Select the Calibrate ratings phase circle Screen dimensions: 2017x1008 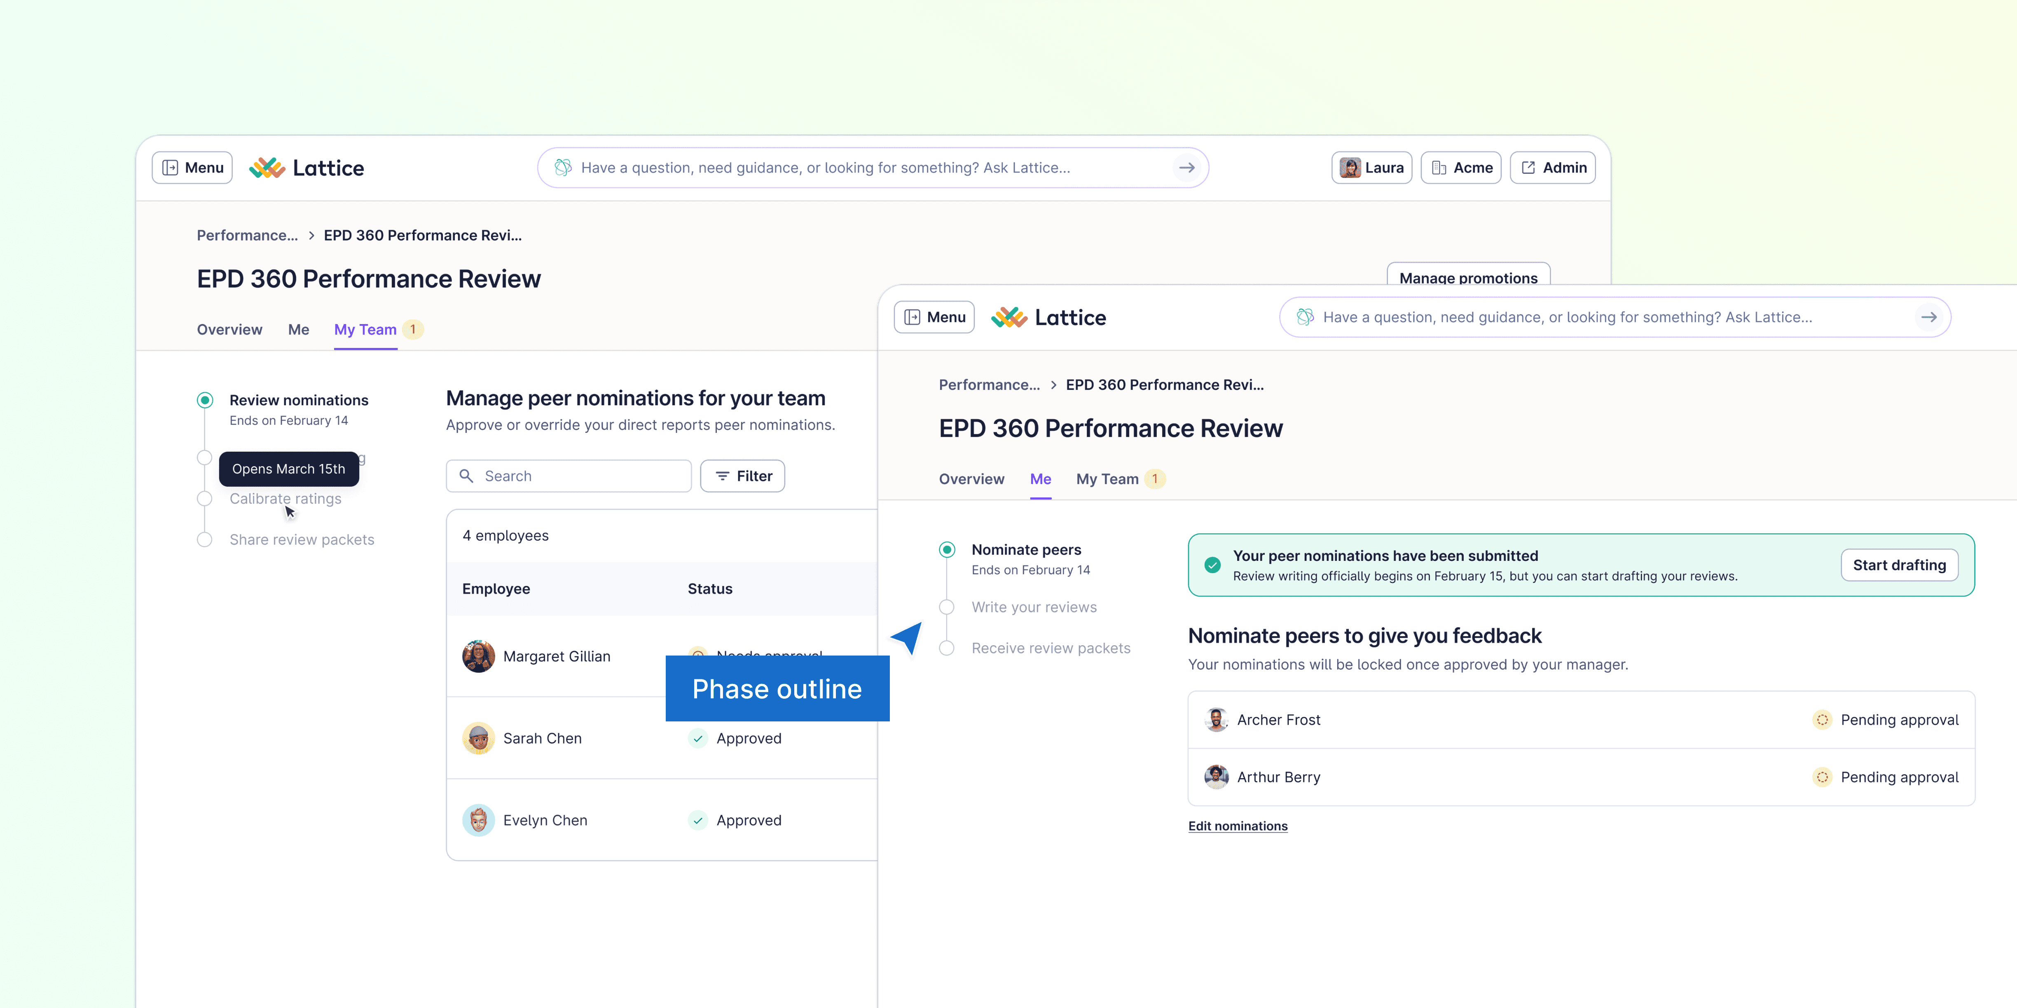[204, 499]
